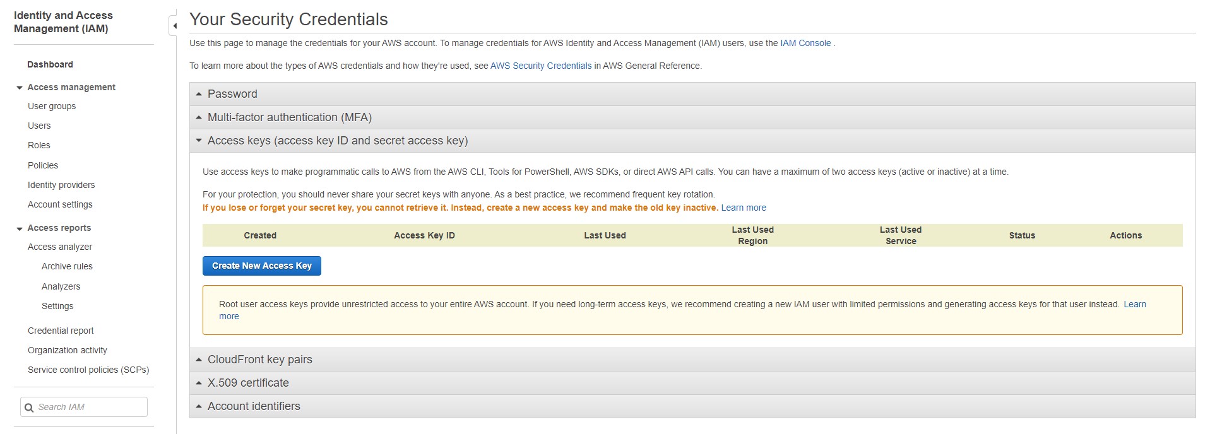
Task: Expand the Account identifiers section
Action: pyautogui.click(x=692, y=406)
